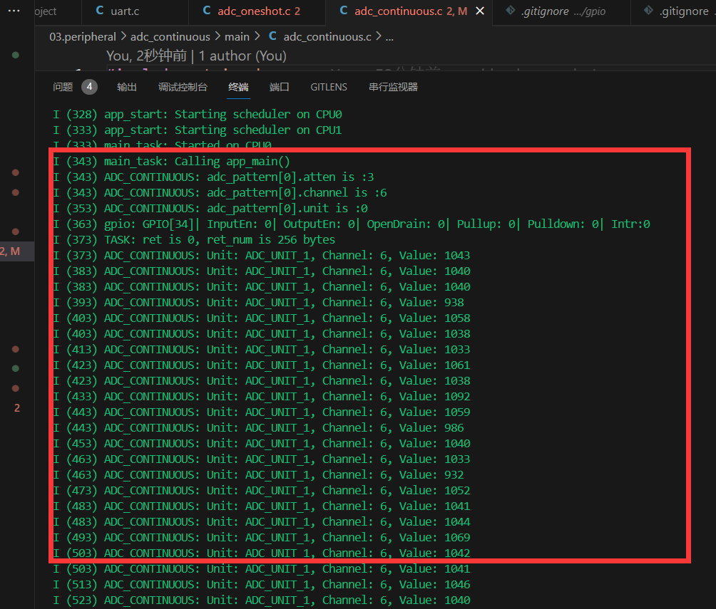Viewport: 716px width, 609px height.
Task: Click the C icon on adc_oneshot.c tab
Action: (207, 11)
